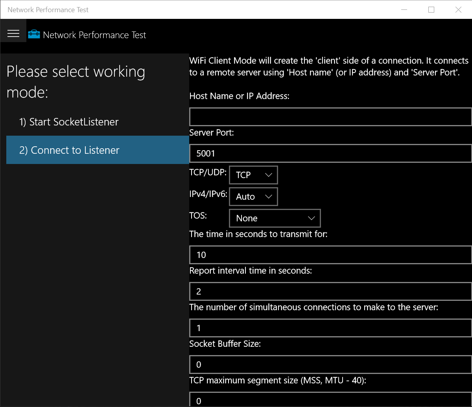The height and width of the screenshot is (407, 472).
Task: Open the TCP/UDP protocol dropdown
Action: point(253,175)
